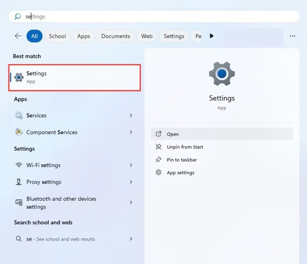The width and height of the screenshot is (307, 264).
Task: Click inside the search text field
Action: (x=153, y=16)
